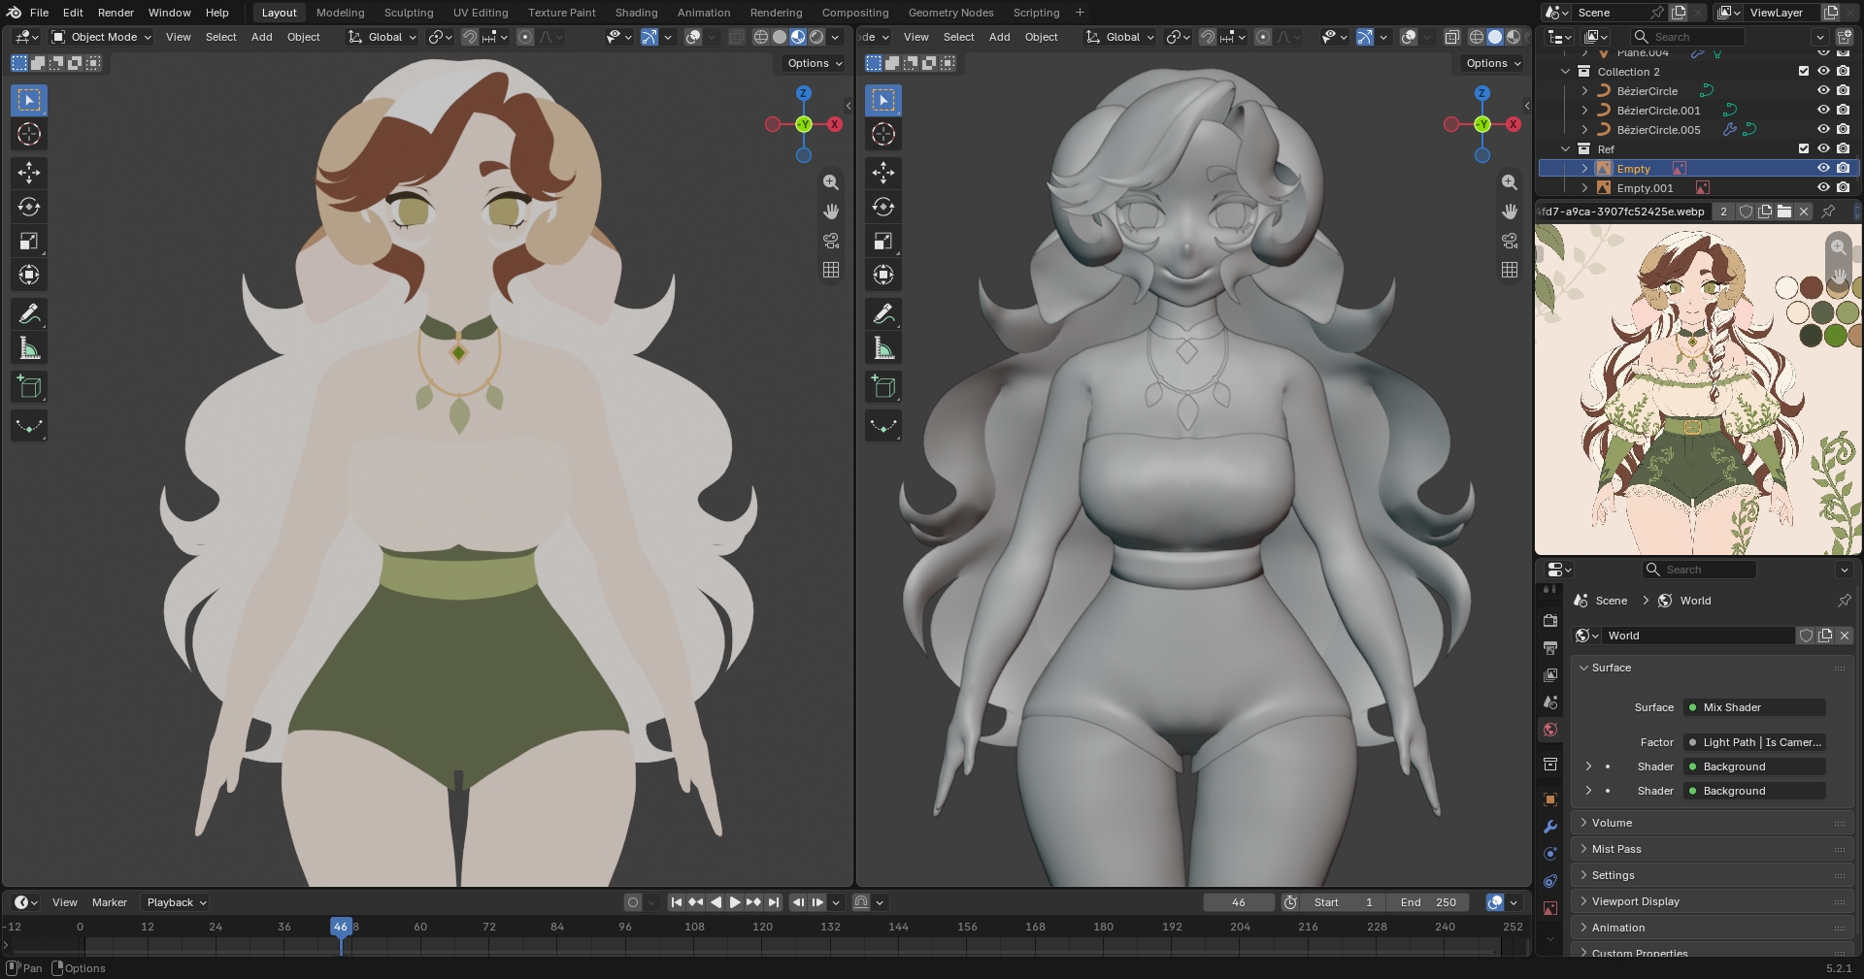Select the Move tool in left viewport

[29, 173]
